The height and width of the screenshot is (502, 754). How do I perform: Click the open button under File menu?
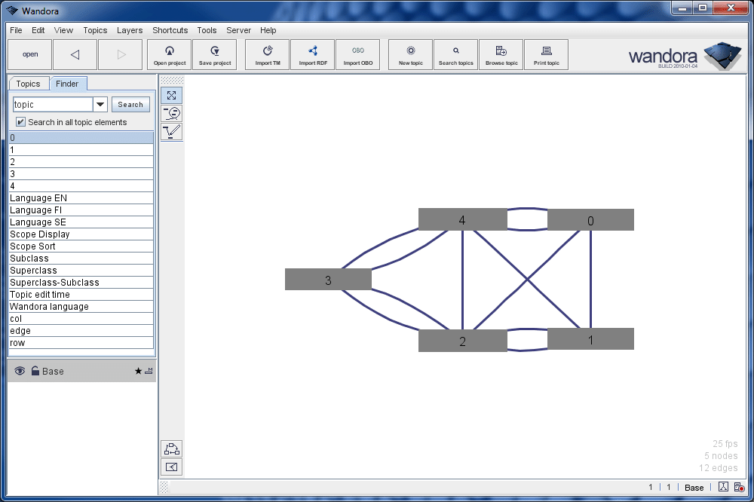tap(29, 54)
